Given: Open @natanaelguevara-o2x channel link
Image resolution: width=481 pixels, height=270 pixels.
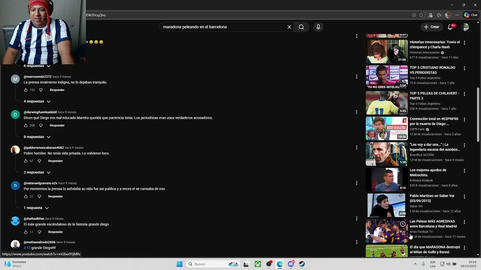Looking at the screenshot, I should (x=41, y=183).
